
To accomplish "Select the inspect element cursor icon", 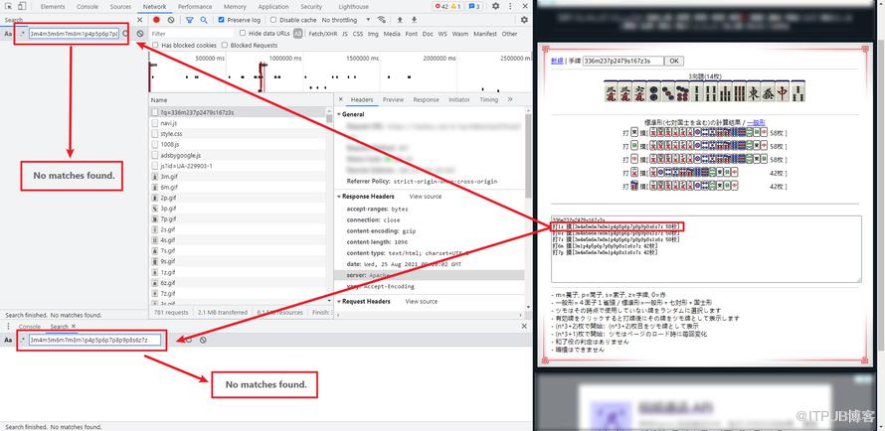I will point(9,6).
